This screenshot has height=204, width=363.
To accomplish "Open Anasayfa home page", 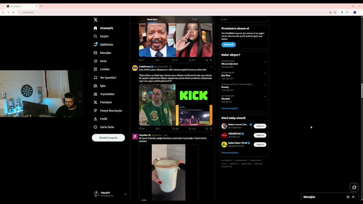I will click(x=104, y=28).
